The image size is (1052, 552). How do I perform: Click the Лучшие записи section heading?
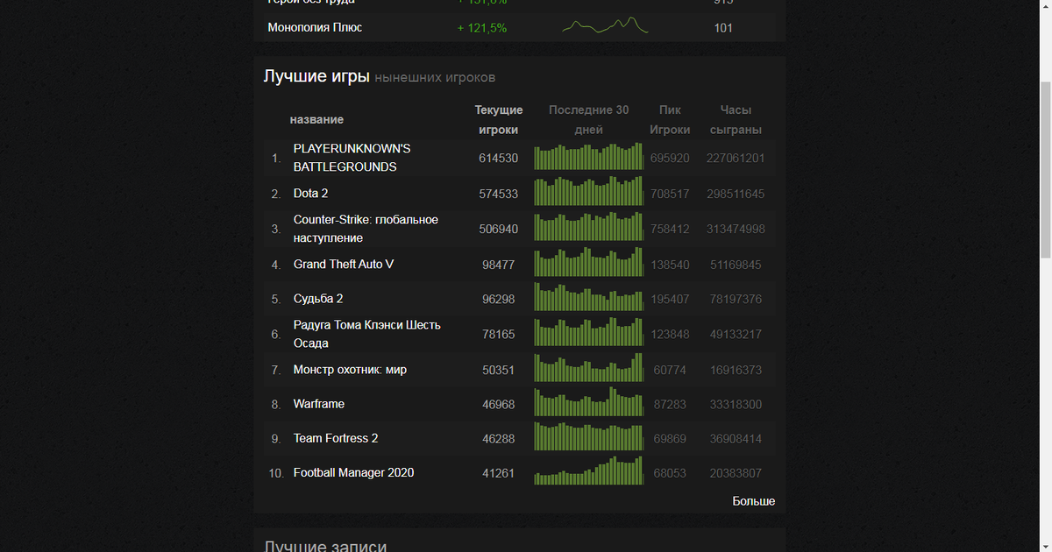[326, 547]
